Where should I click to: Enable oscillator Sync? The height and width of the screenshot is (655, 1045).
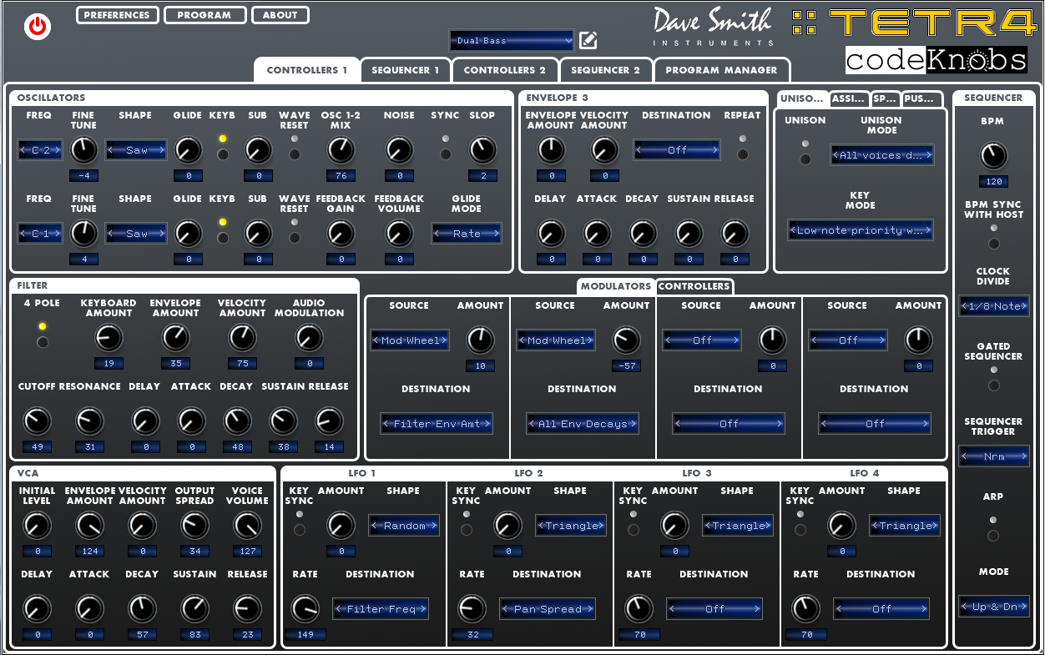pos(445,154)
